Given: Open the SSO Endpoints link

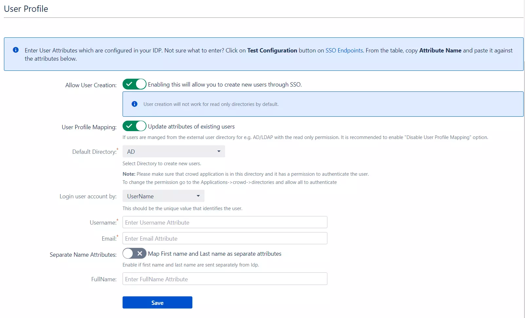Looking at the screenshot, I should [x=344, y=50].
